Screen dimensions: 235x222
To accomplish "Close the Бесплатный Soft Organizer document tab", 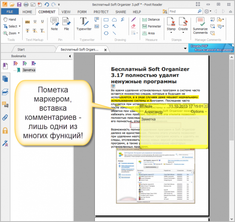I will (106, 50).
